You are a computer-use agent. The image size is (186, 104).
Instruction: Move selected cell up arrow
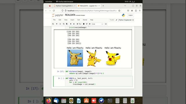71,24
